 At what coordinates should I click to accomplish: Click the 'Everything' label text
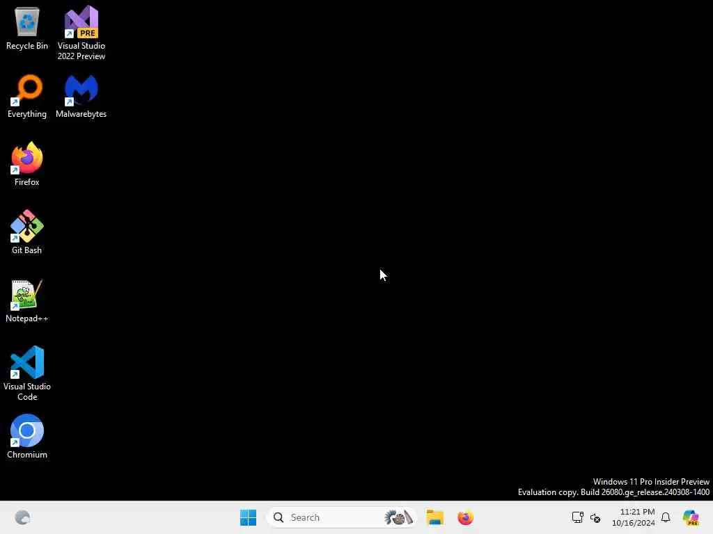point(27,114)
